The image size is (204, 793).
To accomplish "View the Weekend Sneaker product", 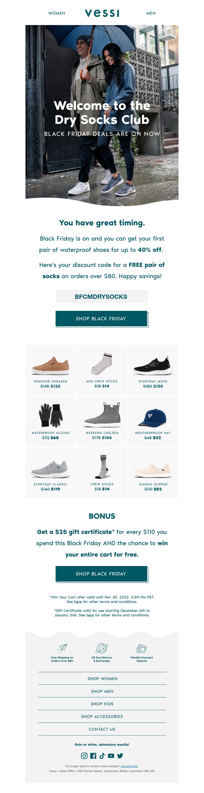I will [x=51, y=370].
